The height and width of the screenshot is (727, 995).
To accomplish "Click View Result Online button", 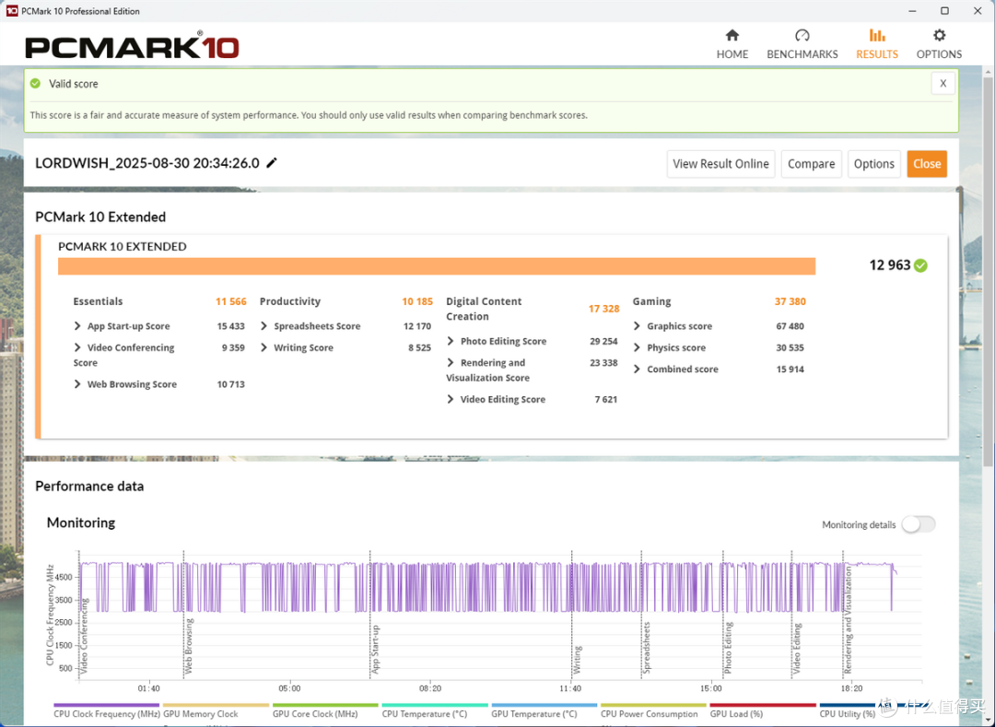I will (720, 164).
